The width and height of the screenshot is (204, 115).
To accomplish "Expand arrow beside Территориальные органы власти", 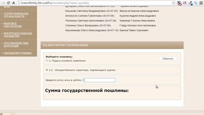I will 2,13.
